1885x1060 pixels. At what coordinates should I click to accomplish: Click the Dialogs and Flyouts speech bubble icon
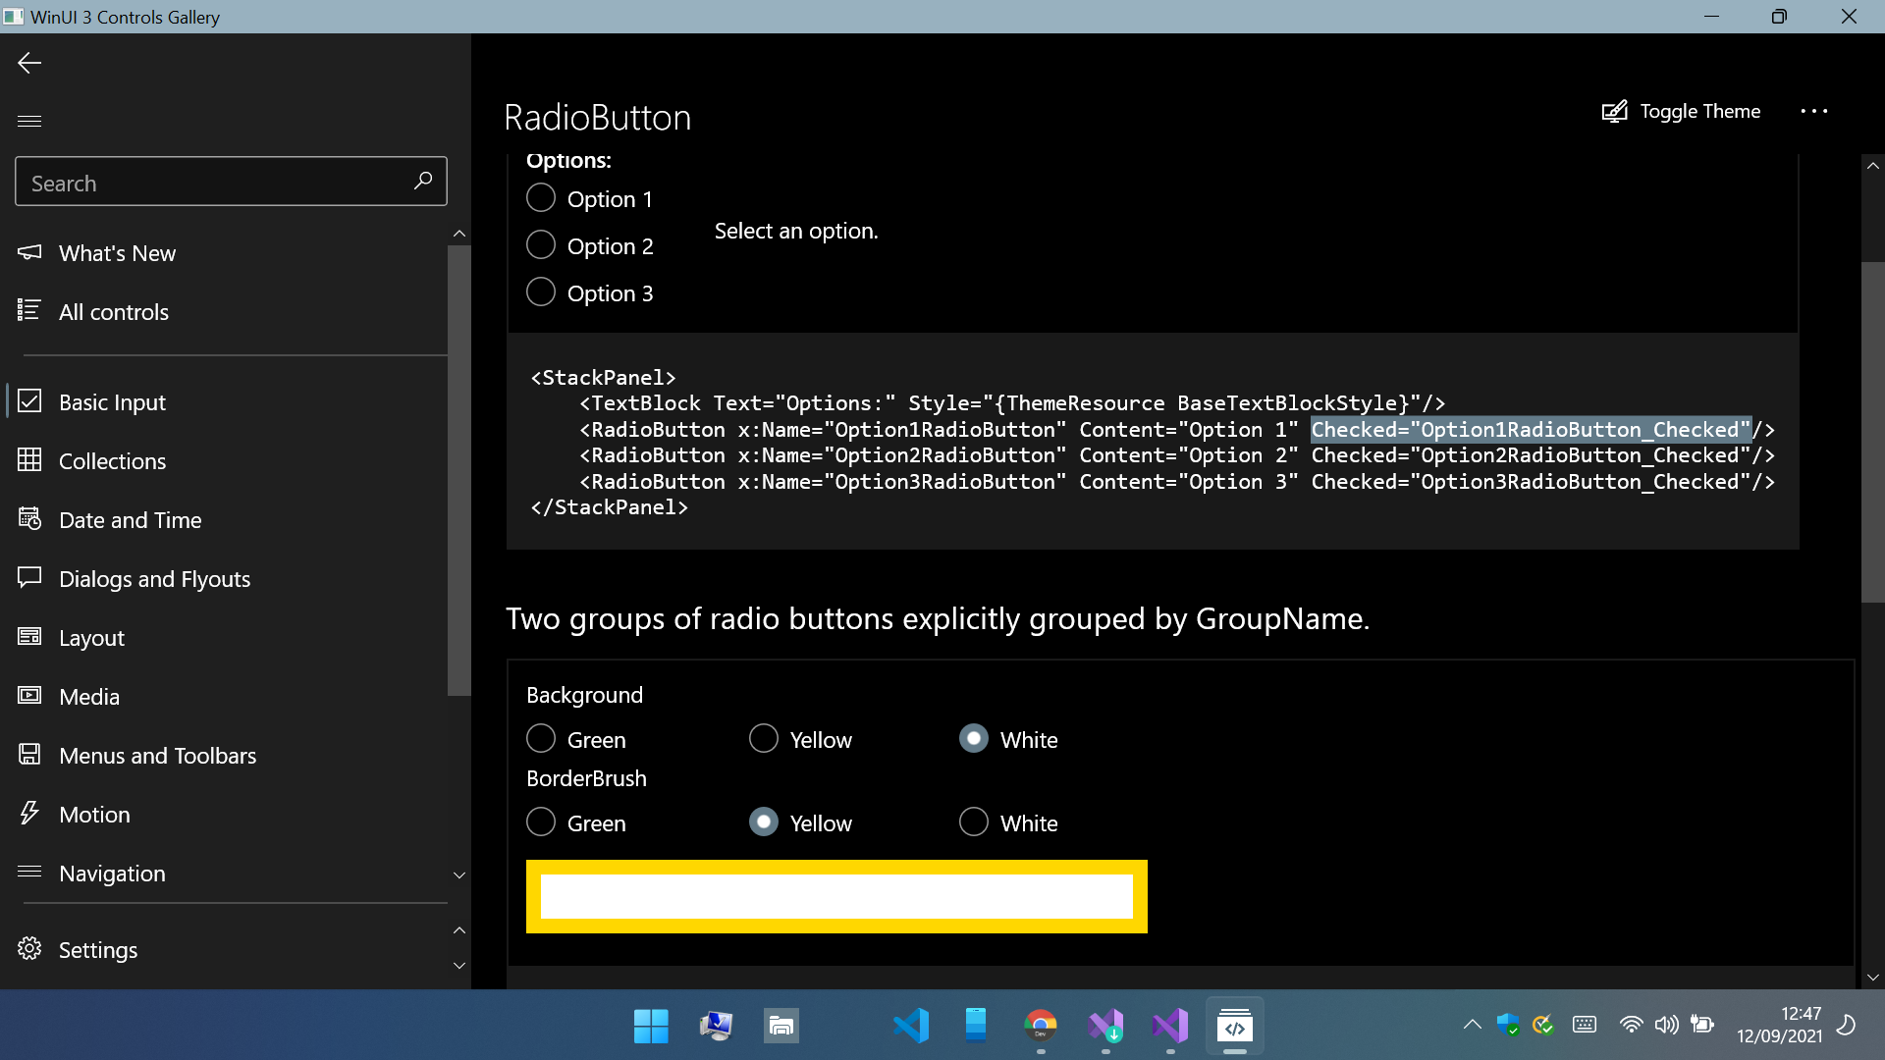tap(28, 578)
